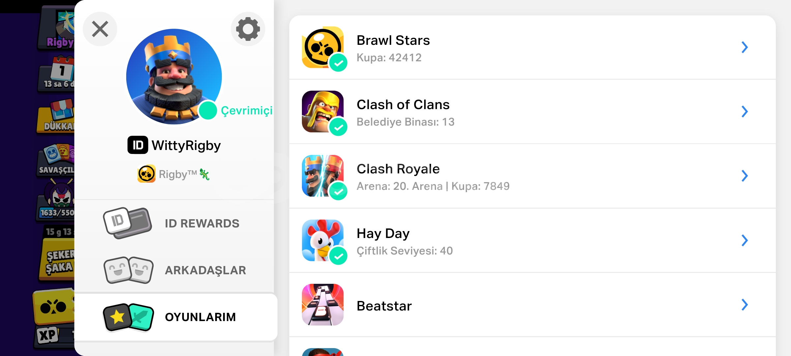Tap the King profile avatar picture
The image size is (791, 356).
pos(174,76)
